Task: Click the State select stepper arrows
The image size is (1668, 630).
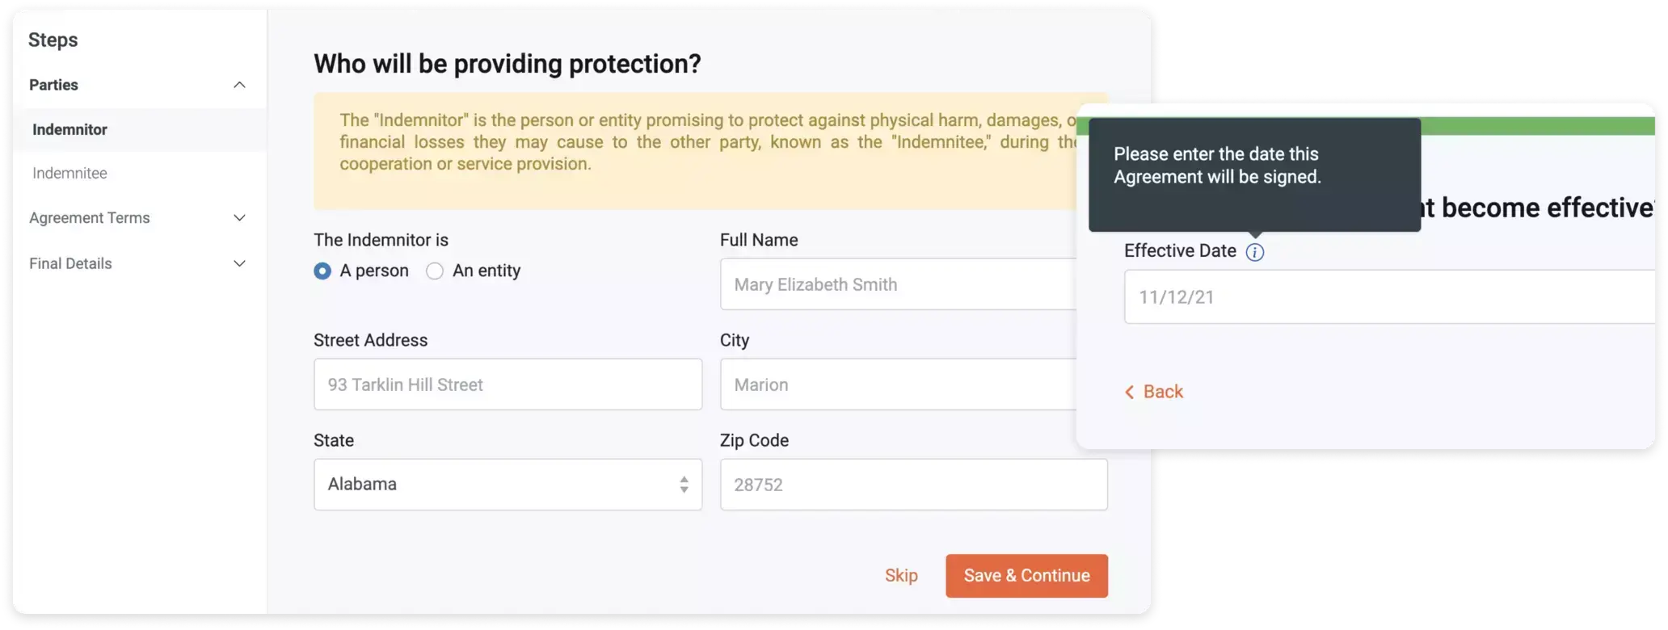Action: tap(684, 485)
